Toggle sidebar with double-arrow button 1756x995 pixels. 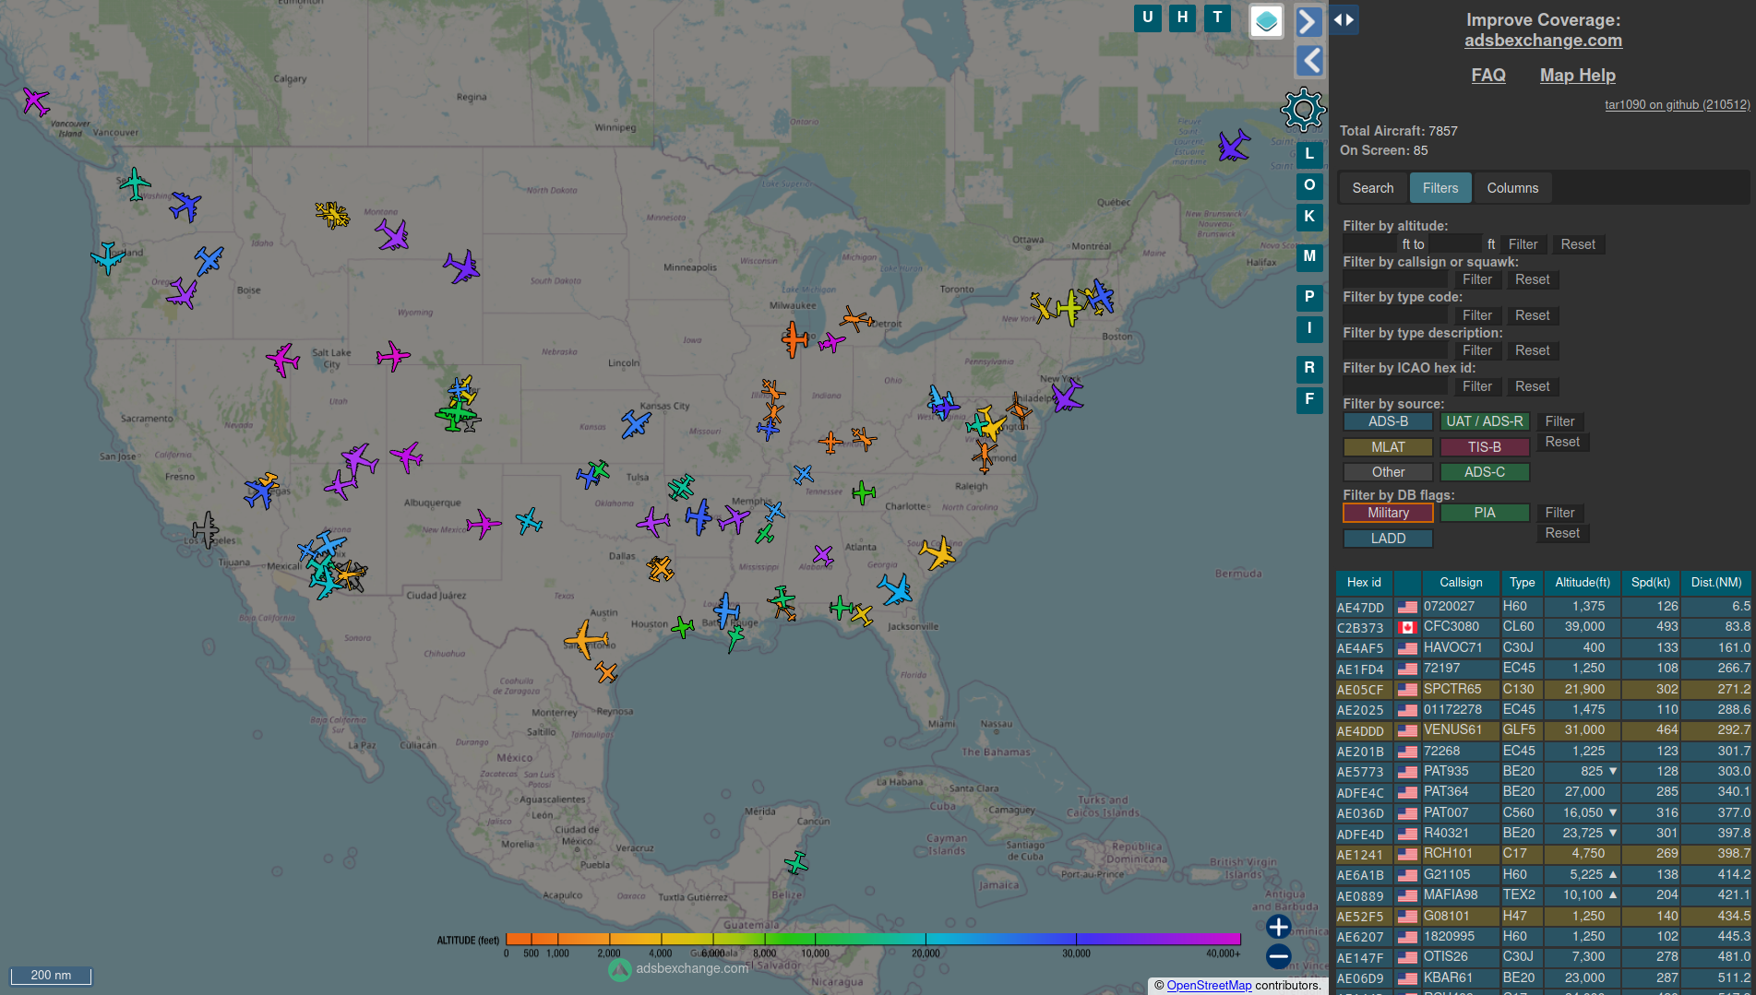(1344, 19)
